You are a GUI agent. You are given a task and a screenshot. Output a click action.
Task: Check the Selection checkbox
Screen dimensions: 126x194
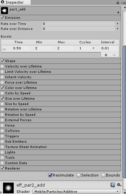[x=79, y=175]
